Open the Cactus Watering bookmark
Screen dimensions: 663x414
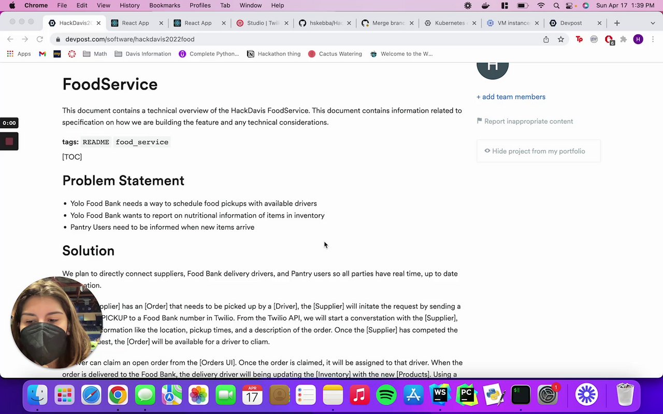tap(335, 54)
